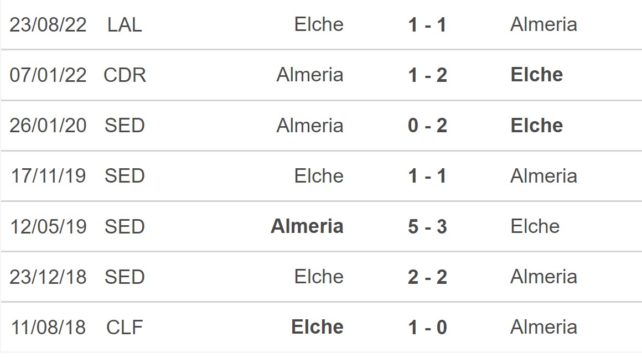
Task: Click bold Elche in the 26/01/20 row
Action: [x=536, y=126]
